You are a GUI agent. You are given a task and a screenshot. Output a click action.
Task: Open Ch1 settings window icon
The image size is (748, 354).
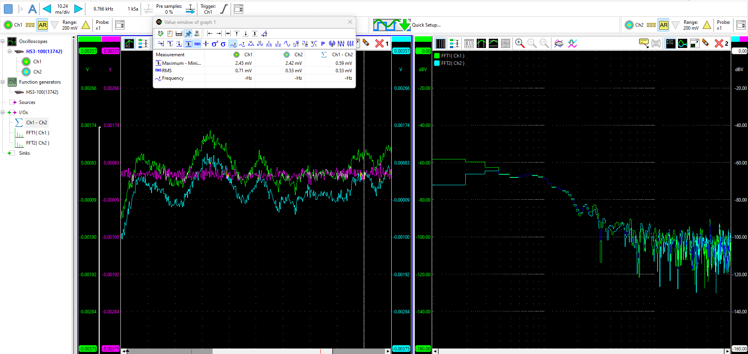coord(120,25)
